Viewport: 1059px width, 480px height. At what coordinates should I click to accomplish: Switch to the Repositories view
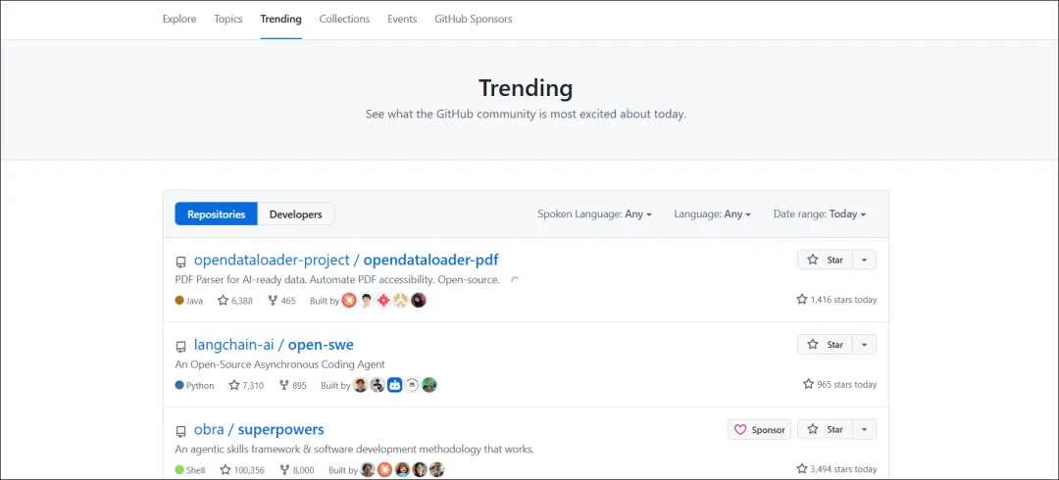216,214
